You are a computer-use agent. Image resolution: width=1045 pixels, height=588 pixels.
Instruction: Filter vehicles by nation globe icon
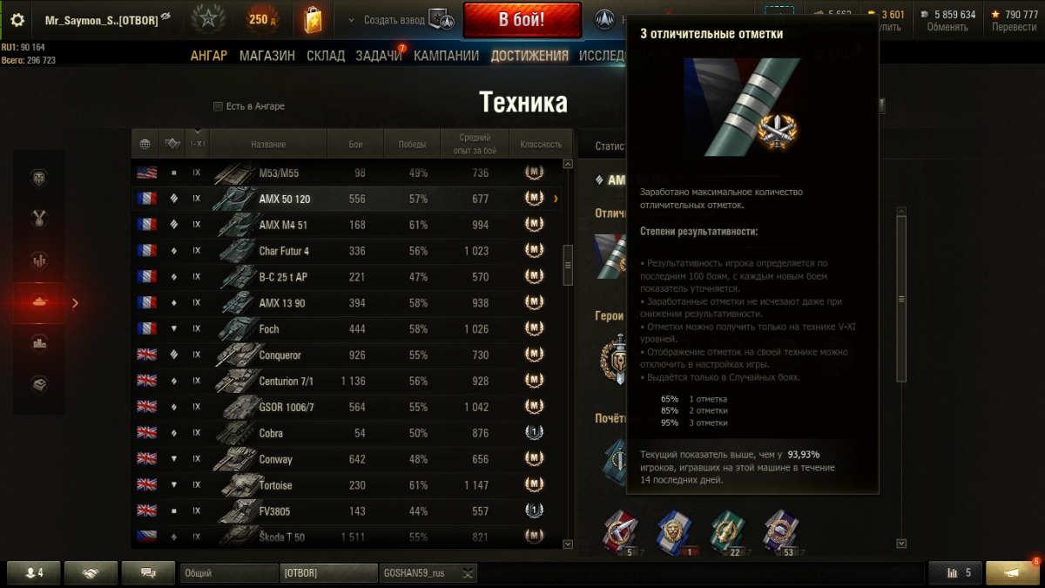click(x=145, y=144)
